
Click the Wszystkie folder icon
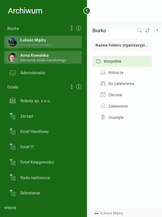(x=98, y=61)
